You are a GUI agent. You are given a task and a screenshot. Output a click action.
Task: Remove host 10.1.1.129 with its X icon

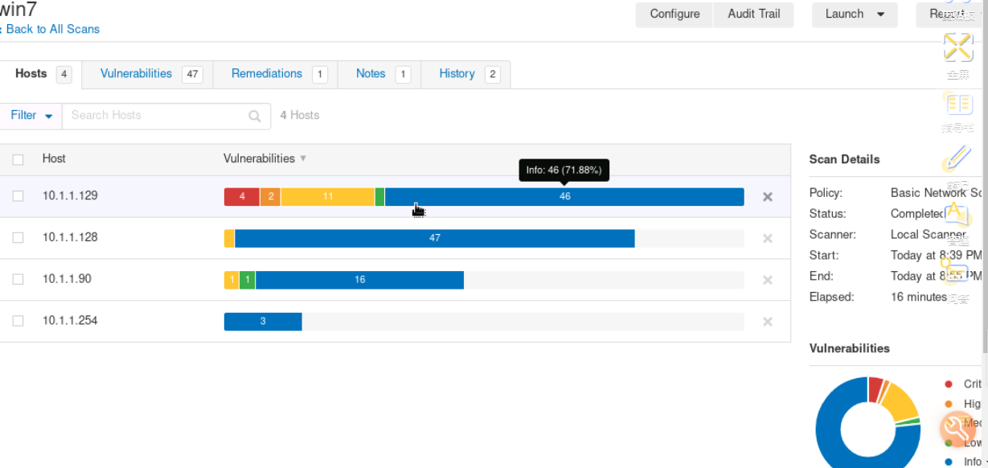[768, 196]
